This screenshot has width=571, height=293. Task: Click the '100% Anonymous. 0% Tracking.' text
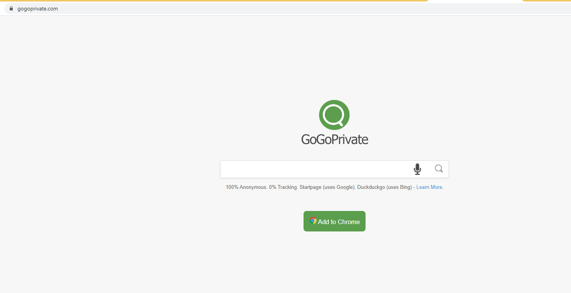(x=262, y=187)
